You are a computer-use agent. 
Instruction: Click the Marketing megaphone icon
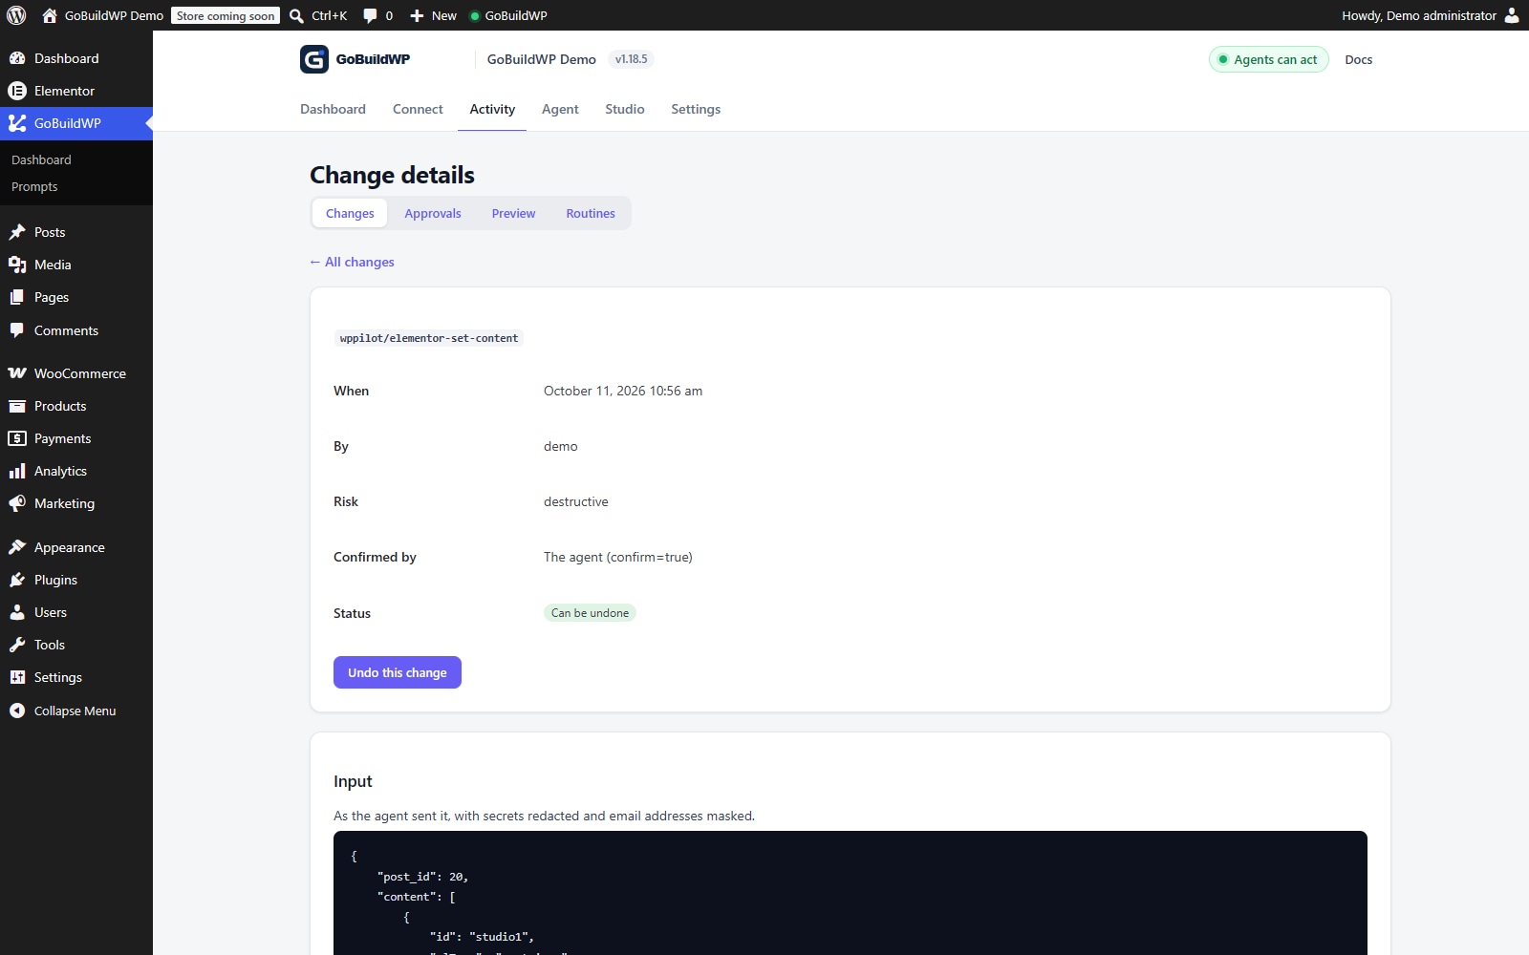click(17, 503)
